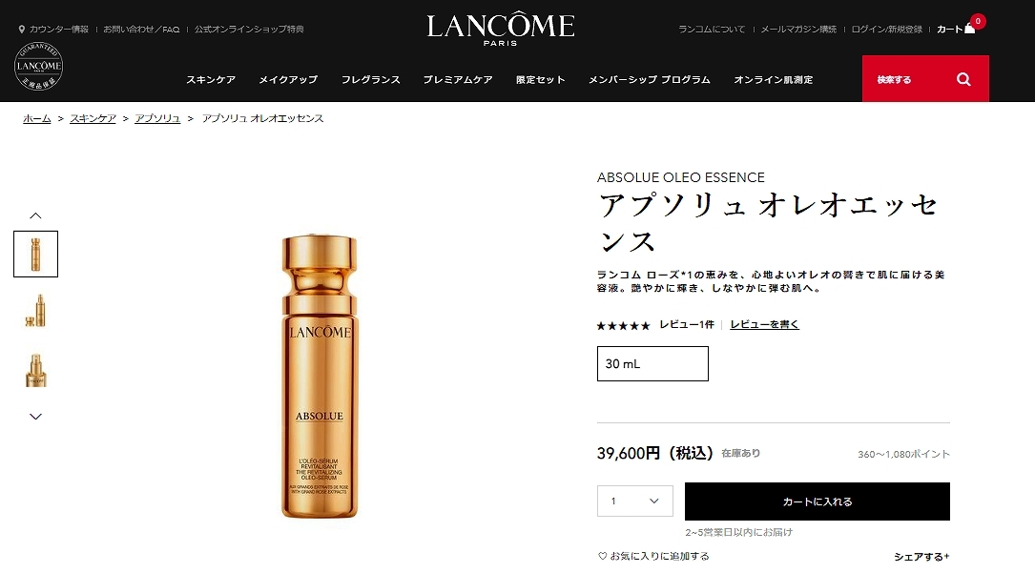1035x573 pixels.
Task: Open the quantity dropdown showing 1
Action: point(635,501)
